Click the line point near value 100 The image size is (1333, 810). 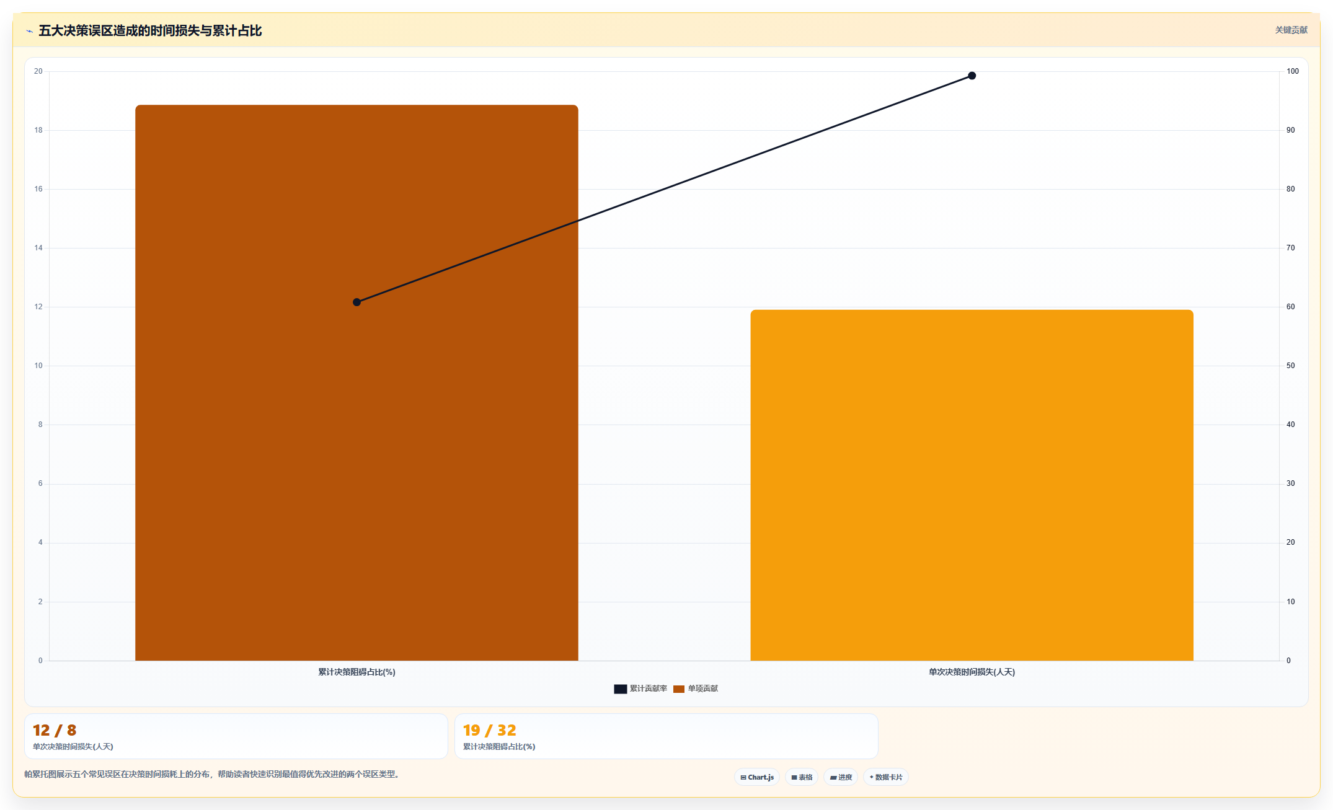972,76
